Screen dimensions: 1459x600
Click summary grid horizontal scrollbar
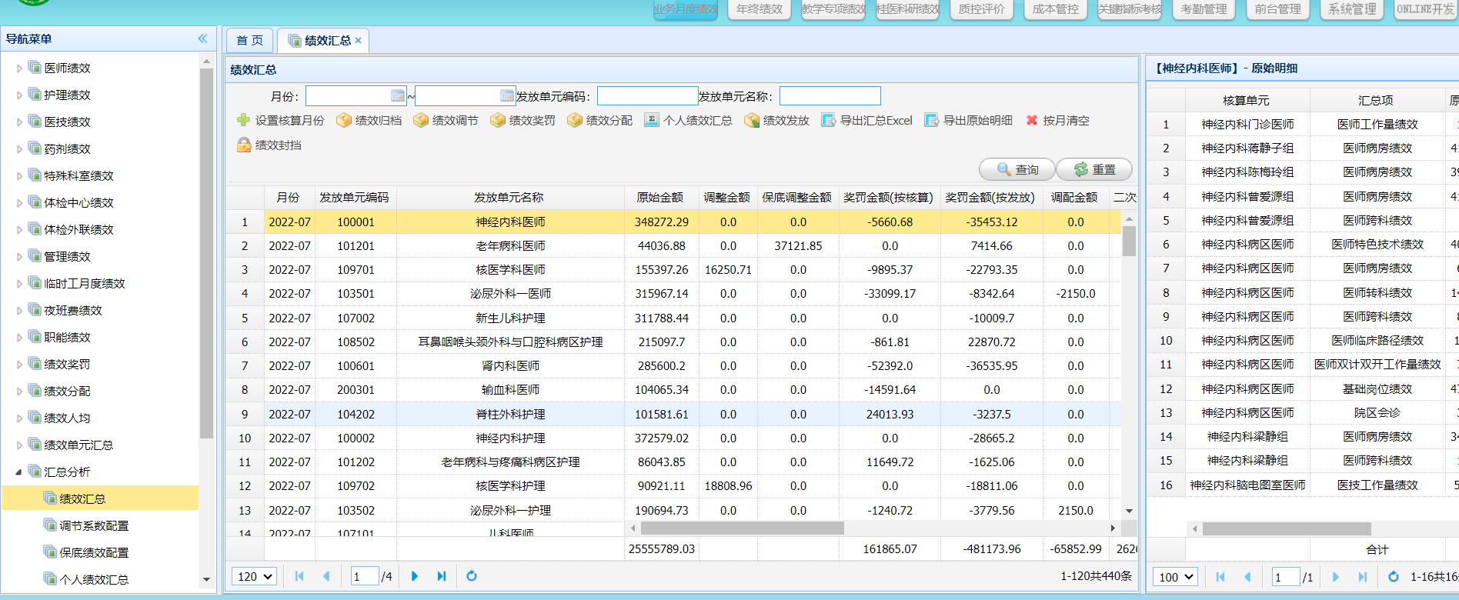742,528
